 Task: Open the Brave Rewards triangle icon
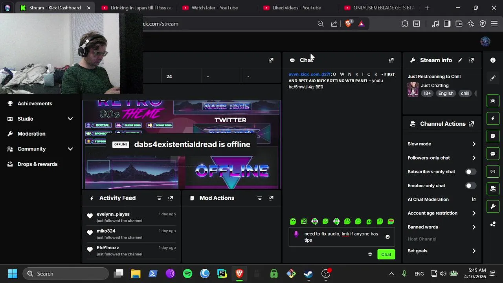361,24
